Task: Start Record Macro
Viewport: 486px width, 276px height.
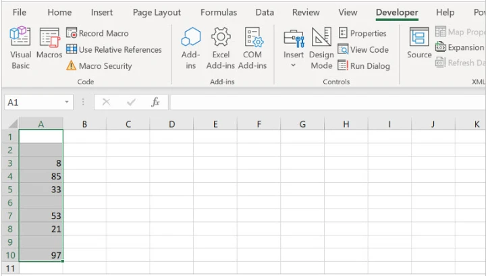Action: 97,33
